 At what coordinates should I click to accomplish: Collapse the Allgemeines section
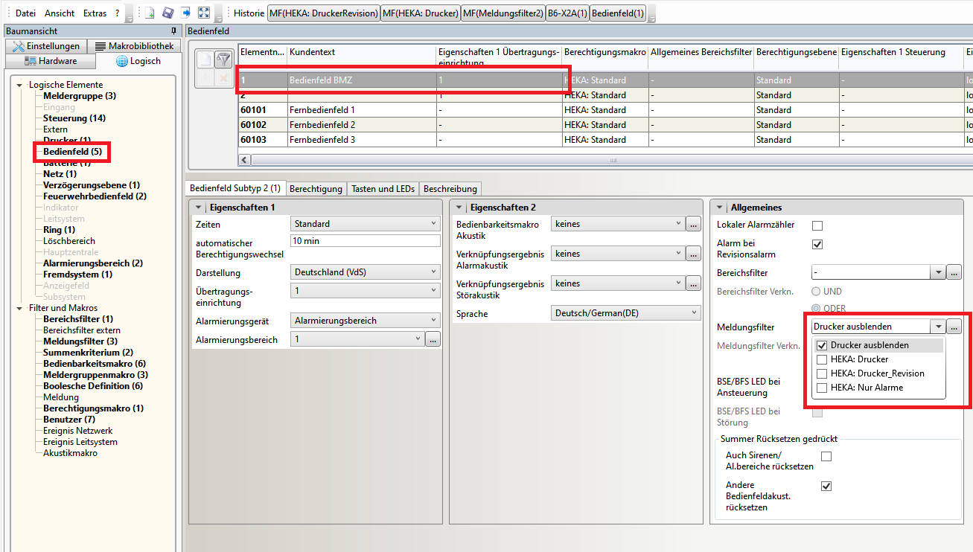click(x=720, y=208)
